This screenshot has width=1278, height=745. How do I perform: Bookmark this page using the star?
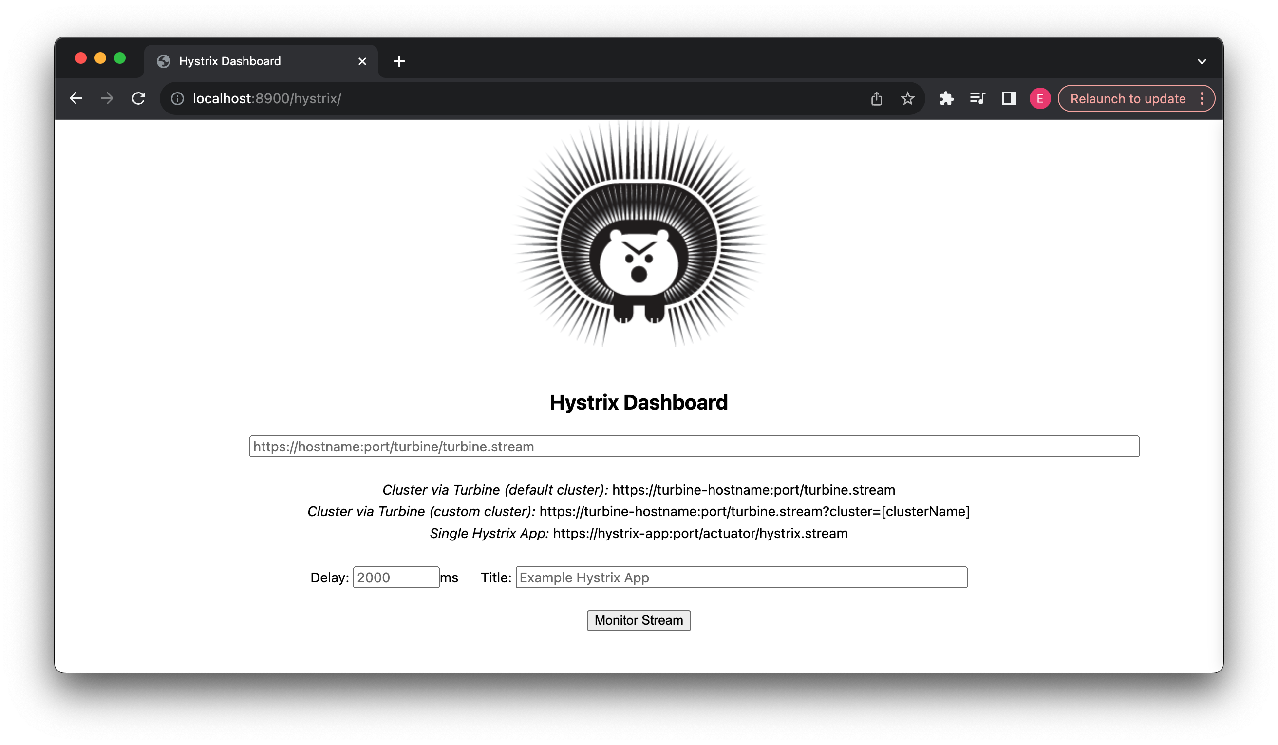click(907, 98)
